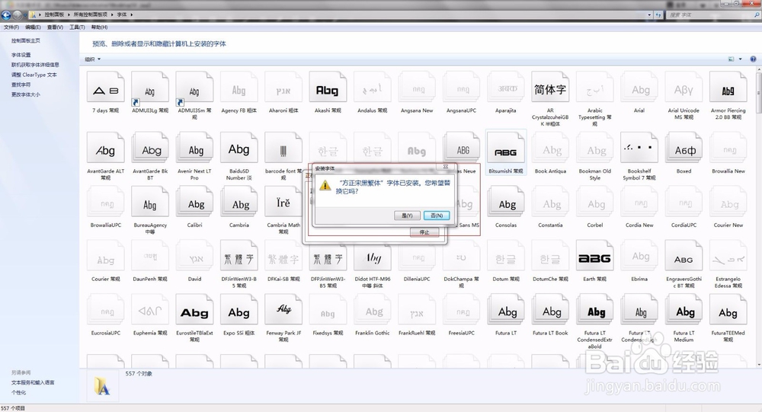This screenshot has height=412, width=762.
Task: Open the address bar history dropdown
Action: pos(649,14)
